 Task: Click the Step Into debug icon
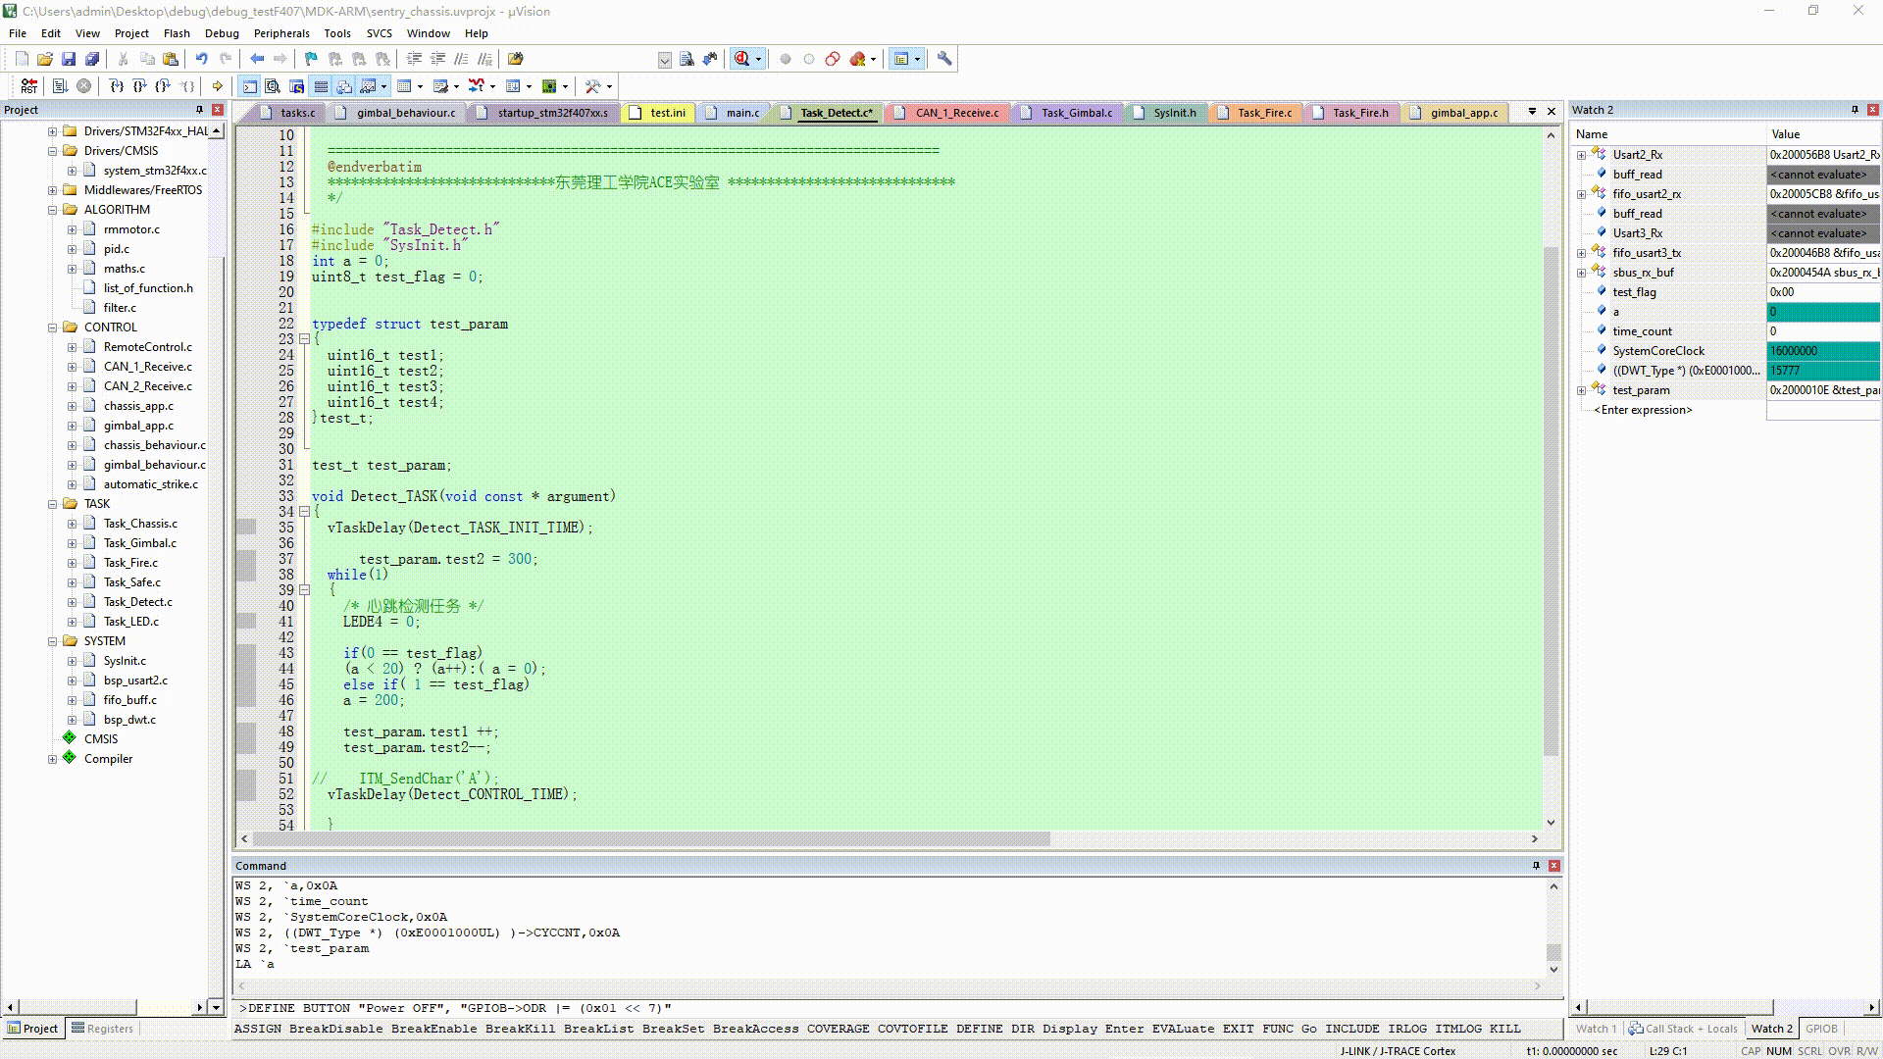tap(117, 86)
